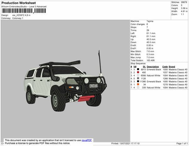Click the 'Description' column header
This screenshot has height=146, width=189.
click(153, 67)
